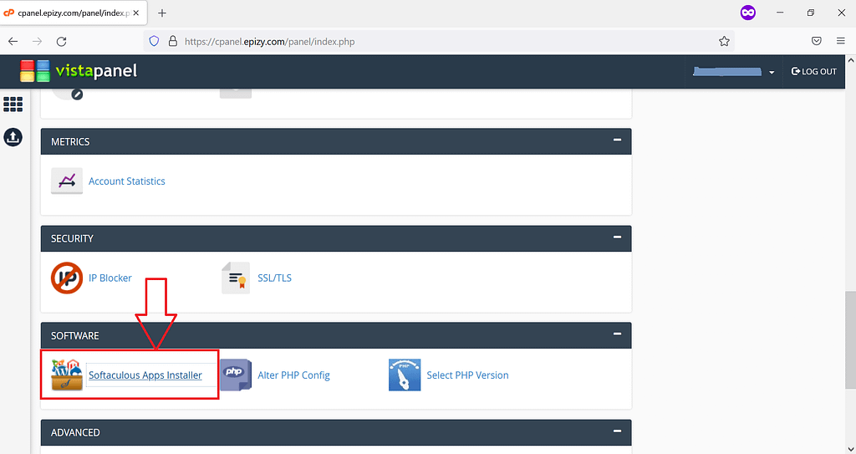This screenshot has height=454, width=856.
Task: Open the account username dropdown
Action: click(x=734, y=72)
